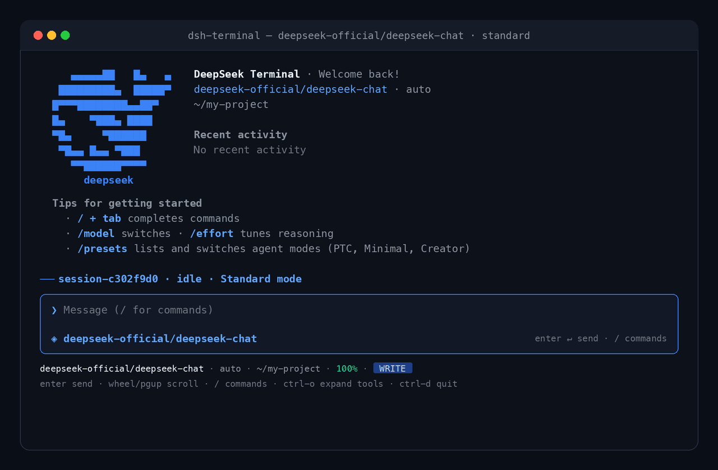Click the "enter ↵ send" hint in the message box
The height and width of the screenshot is (470, 718).
[567, 339]
